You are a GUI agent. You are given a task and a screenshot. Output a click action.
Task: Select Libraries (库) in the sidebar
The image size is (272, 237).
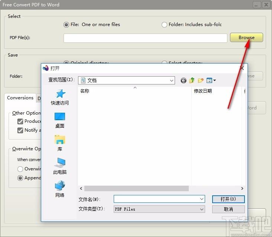[x=60, y=143]
